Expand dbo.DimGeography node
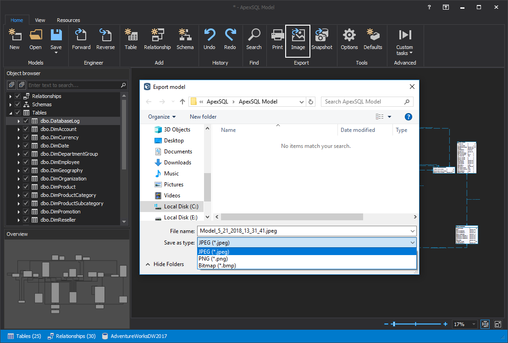Screen dimensions: 508x343 pyautogui.click(x=18, y=170)
